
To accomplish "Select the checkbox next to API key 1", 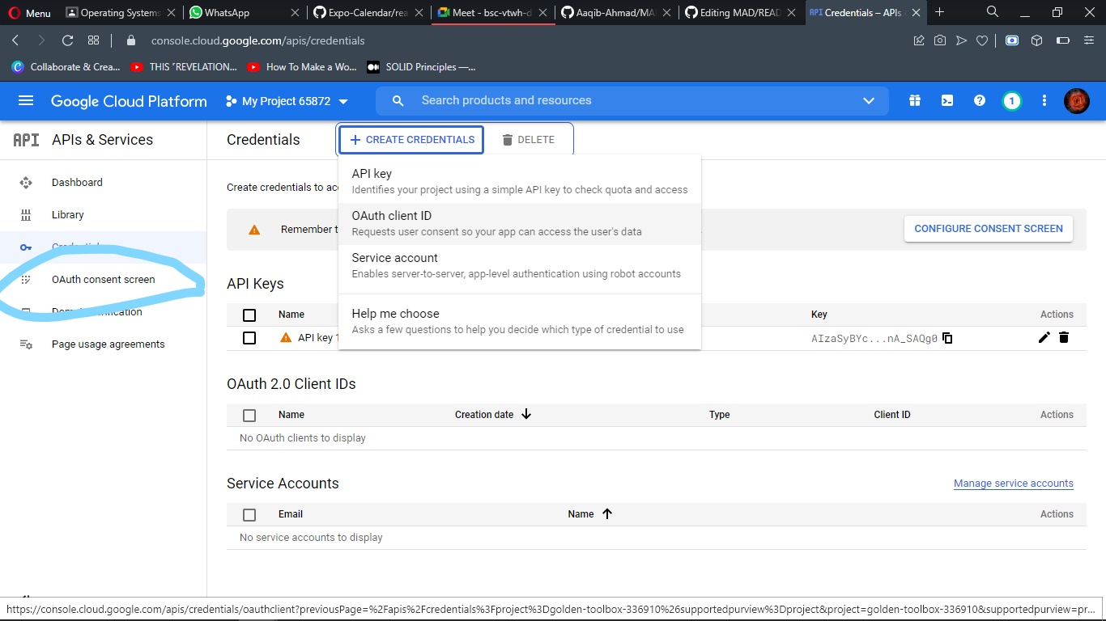I will pos(249,338).
